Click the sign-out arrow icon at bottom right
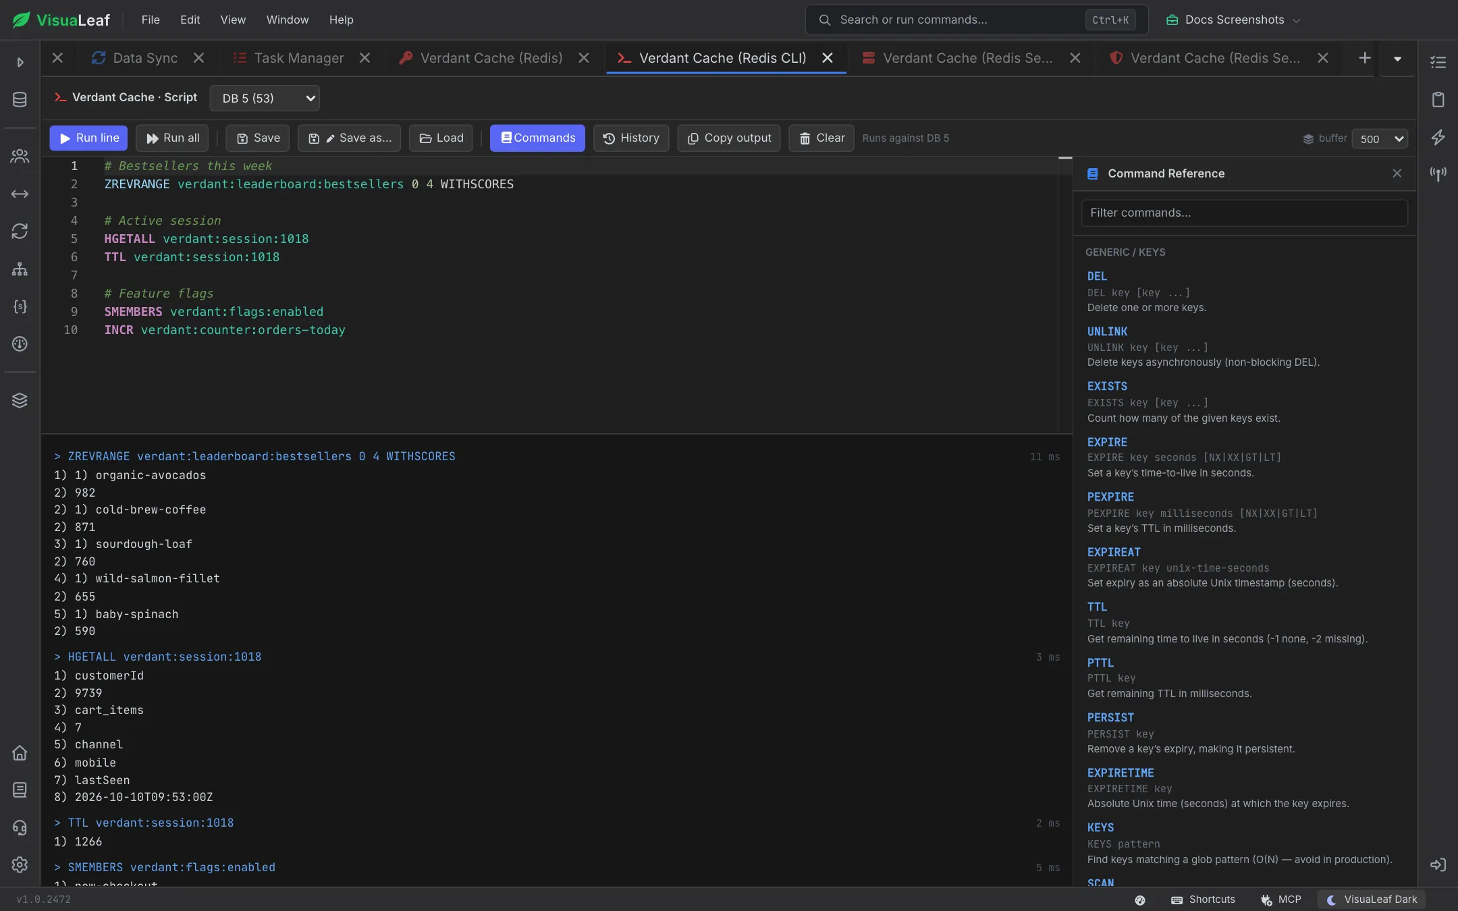The height and width of the screenshot is (911, 1458). 1438,865
